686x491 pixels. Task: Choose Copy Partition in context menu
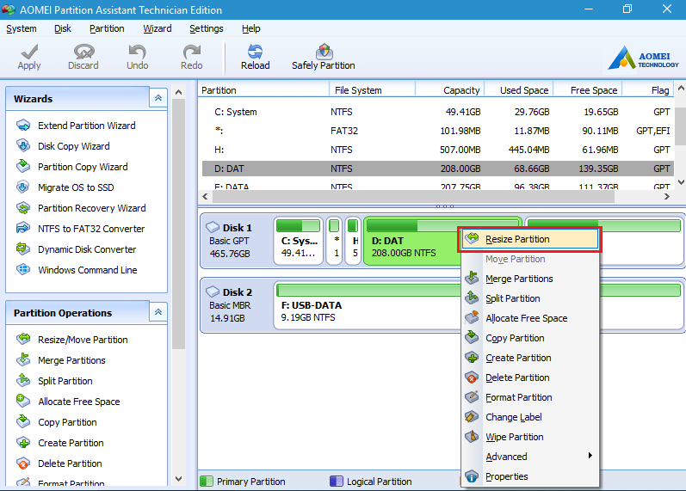coord(530,338)
